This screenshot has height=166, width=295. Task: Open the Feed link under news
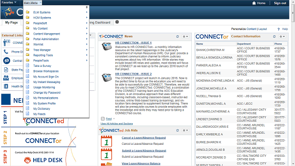(x=109, y=119)
